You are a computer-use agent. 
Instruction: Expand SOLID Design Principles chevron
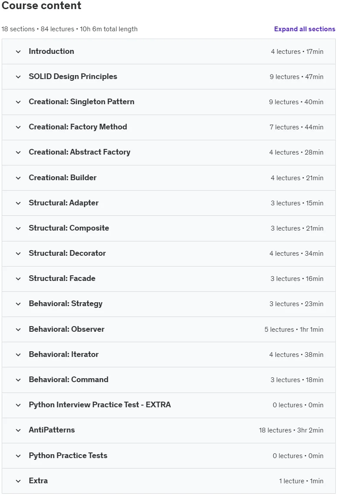coord(18,77)
